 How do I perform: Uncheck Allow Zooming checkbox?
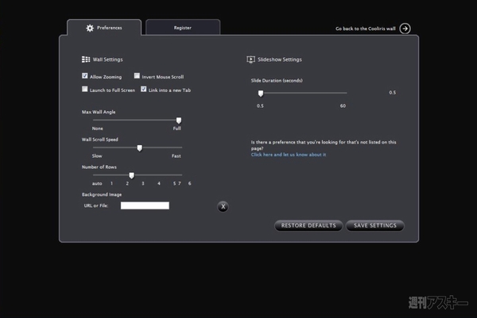pos(84,75)
